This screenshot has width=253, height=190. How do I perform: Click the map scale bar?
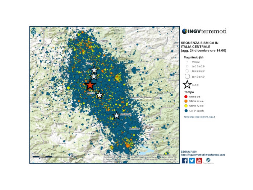click(x=52, y=157)
